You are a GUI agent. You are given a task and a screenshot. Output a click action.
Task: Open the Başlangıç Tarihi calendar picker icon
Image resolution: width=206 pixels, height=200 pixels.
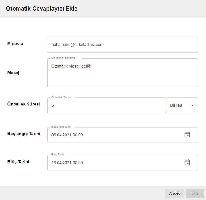point(187,134)
